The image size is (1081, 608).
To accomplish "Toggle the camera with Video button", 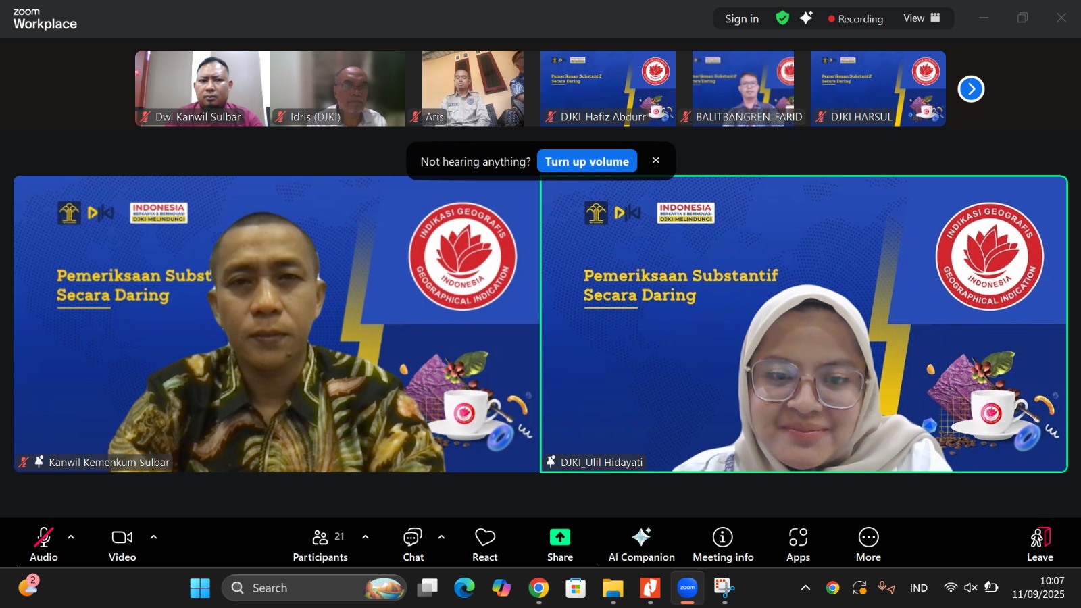I will pyautogui.click(x=122, y=544).
